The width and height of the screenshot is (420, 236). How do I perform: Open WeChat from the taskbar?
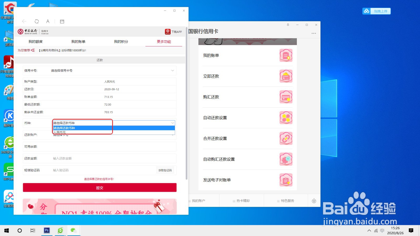(74, 230)
